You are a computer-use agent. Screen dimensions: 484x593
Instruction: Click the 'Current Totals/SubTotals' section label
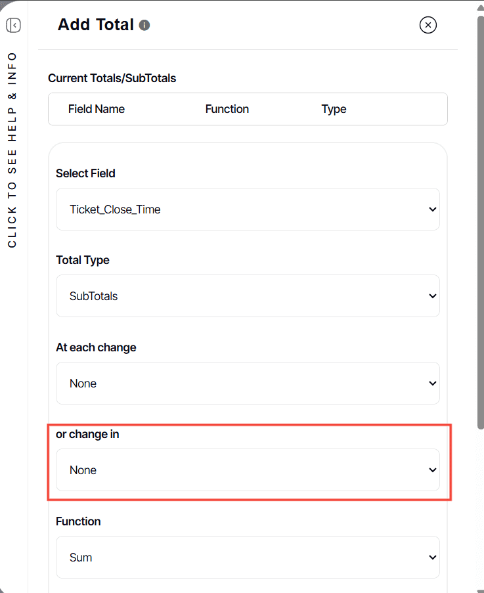pyautogui.click(x=112, y=77)
